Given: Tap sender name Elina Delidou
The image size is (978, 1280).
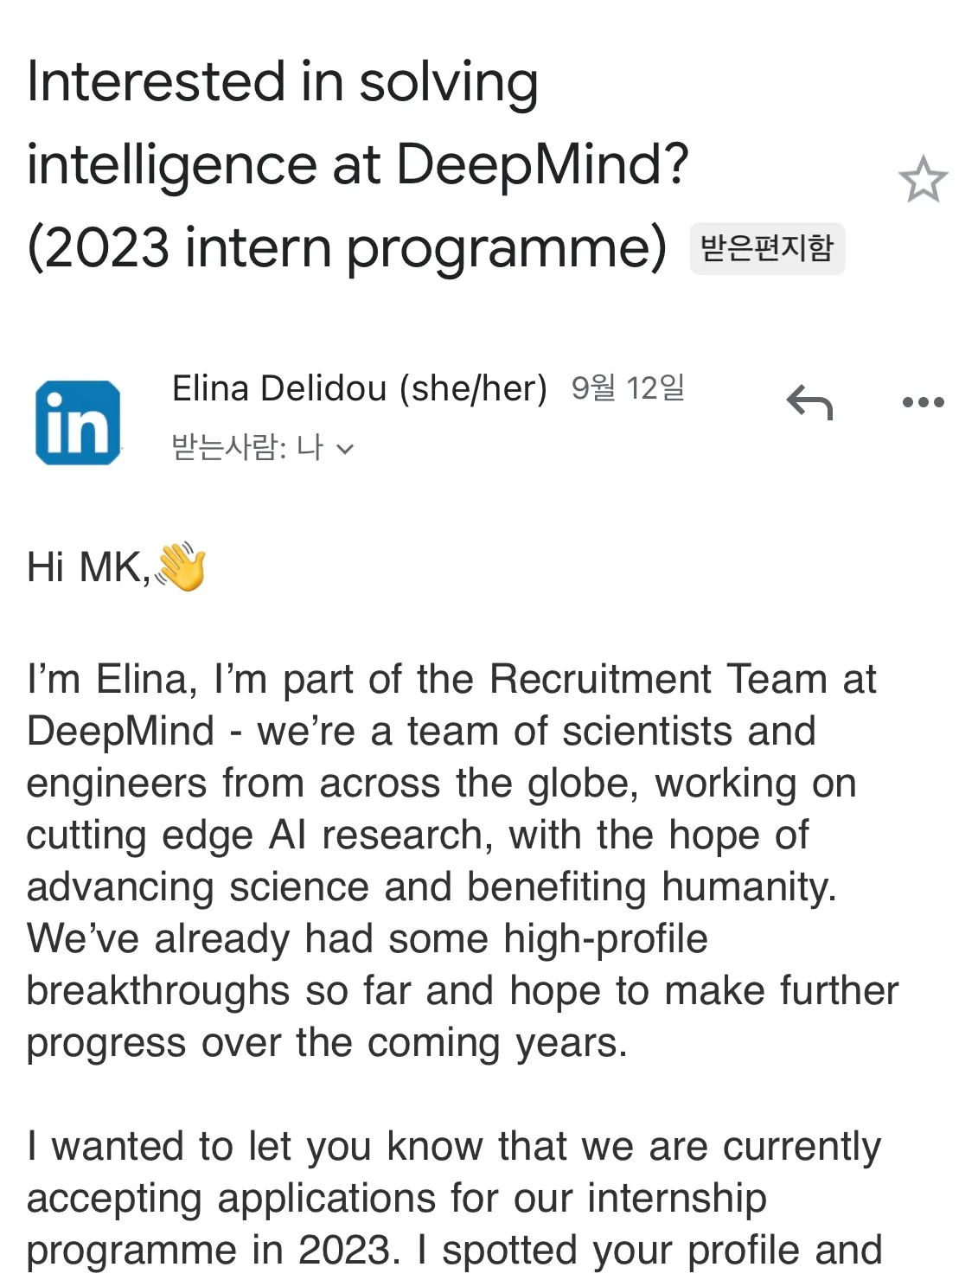Looking at the screenshot, I should point(279,388).
